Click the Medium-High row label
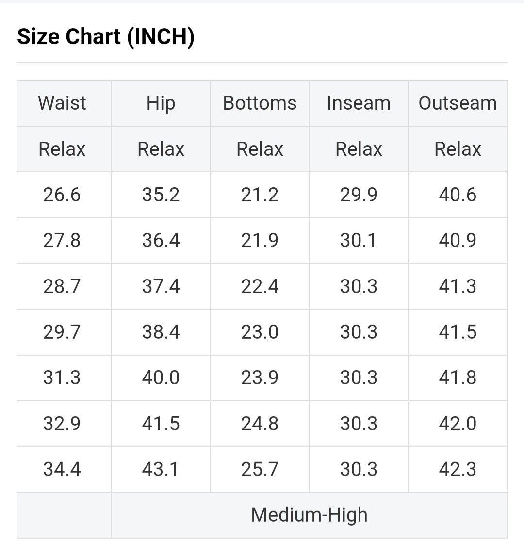Viewport: 524px width, 543px height. point(309,515)
